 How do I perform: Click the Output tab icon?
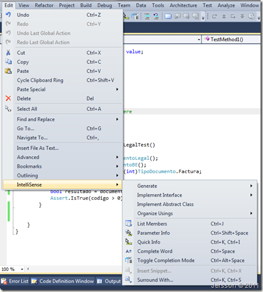100,281
